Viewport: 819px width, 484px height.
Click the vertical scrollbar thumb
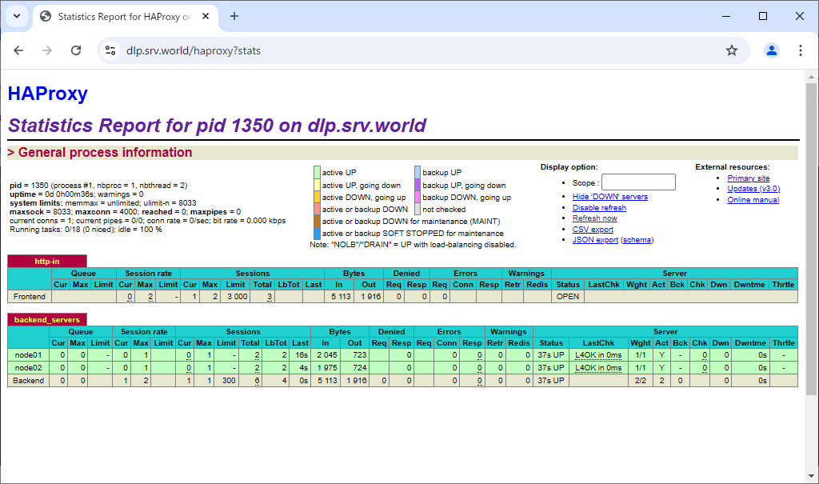[811, 238]
